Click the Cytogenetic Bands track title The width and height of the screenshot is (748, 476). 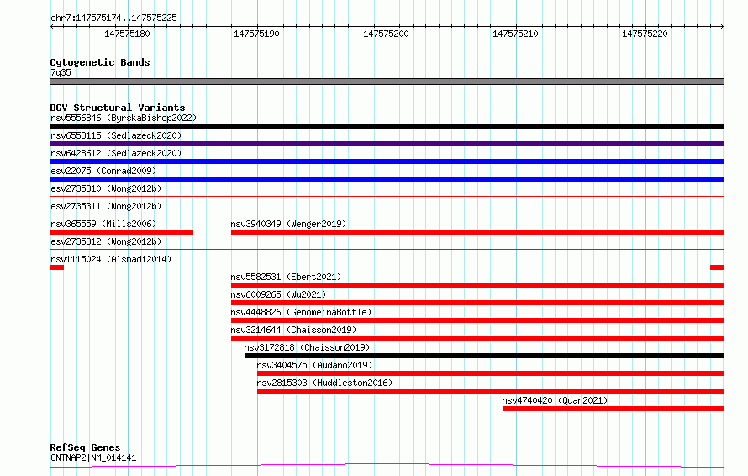[100, 62]
